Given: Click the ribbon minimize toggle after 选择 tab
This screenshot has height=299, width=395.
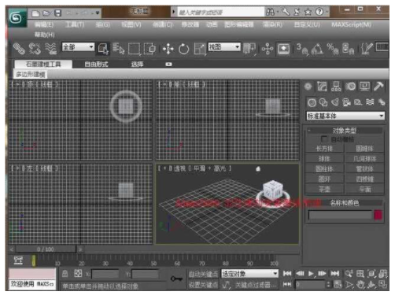Looking at the screenshot, I should point(168,65).
